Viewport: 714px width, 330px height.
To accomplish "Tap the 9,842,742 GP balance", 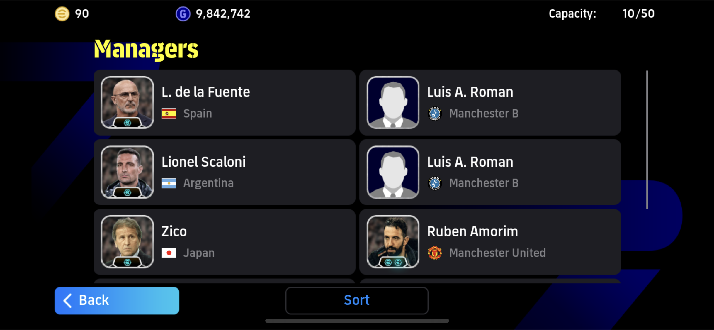I will tap(223, 14).
